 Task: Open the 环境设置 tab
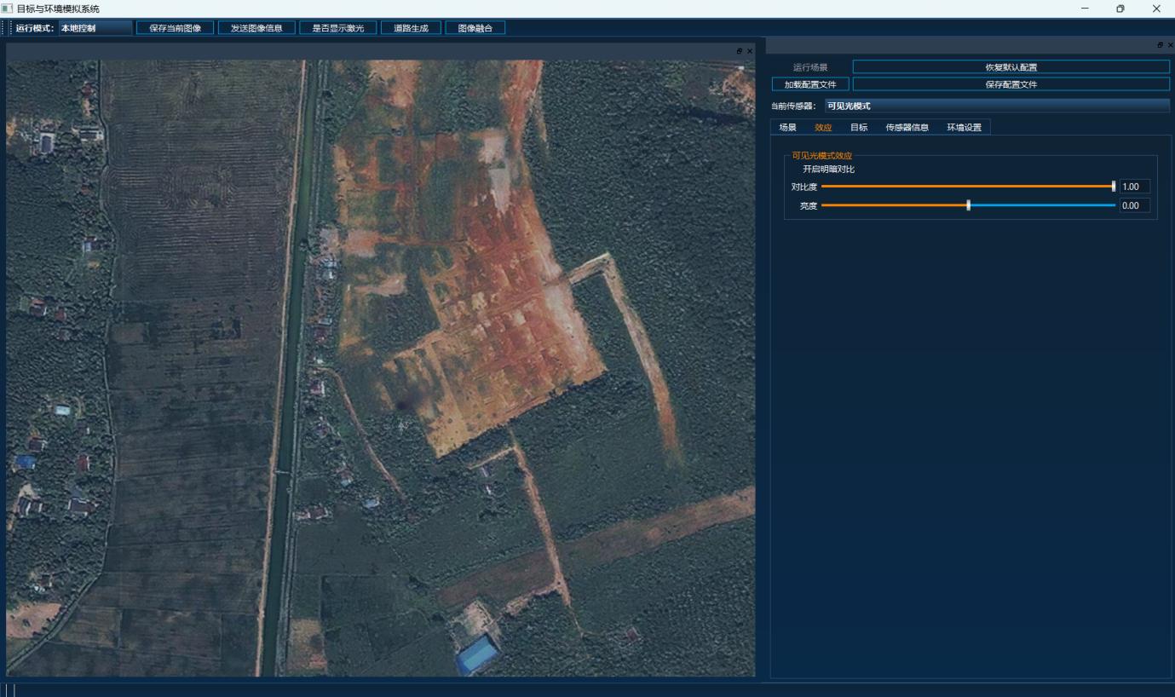[965, 127]
